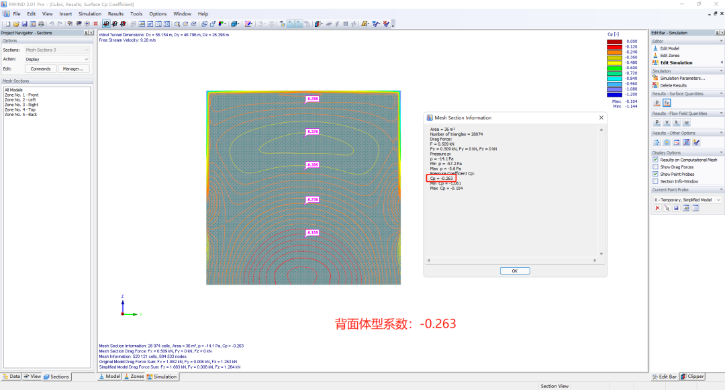Select Zone No. 4 - Top in list

tap(20, 109)
